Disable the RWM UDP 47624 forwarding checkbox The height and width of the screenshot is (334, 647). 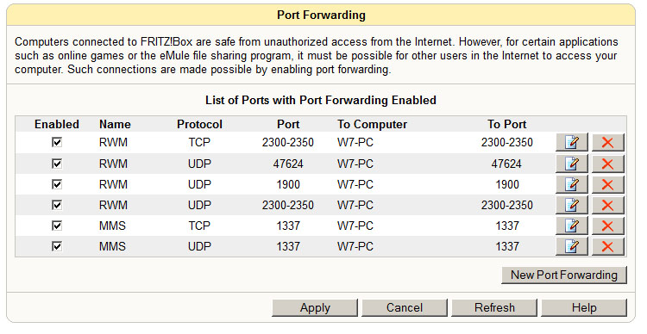click(57, 164)
